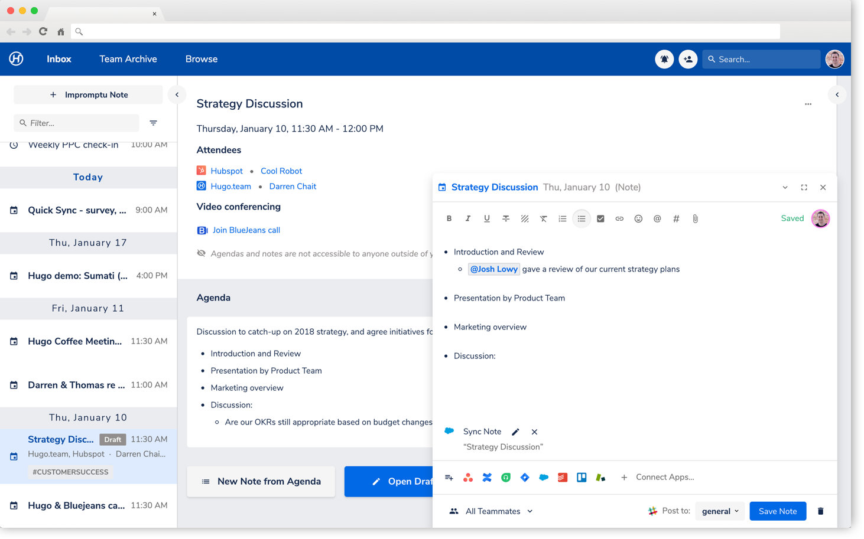
Task: Click the @Josh Lowy mention
Action: point(494,269)
